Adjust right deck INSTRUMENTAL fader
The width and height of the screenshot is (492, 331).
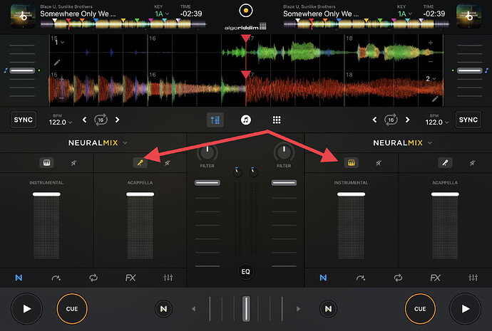(x=351, y=194)
